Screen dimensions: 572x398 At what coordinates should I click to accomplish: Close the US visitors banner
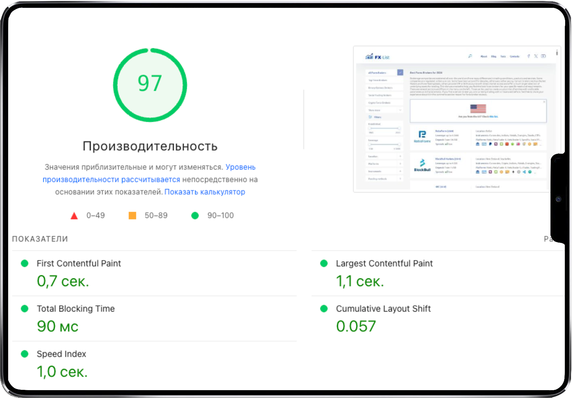pos(544,102)
